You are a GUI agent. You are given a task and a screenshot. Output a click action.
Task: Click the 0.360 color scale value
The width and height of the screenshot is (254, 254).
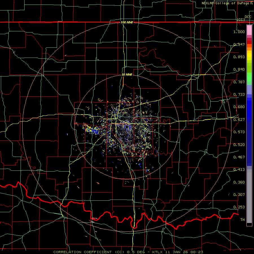(239, 182)
